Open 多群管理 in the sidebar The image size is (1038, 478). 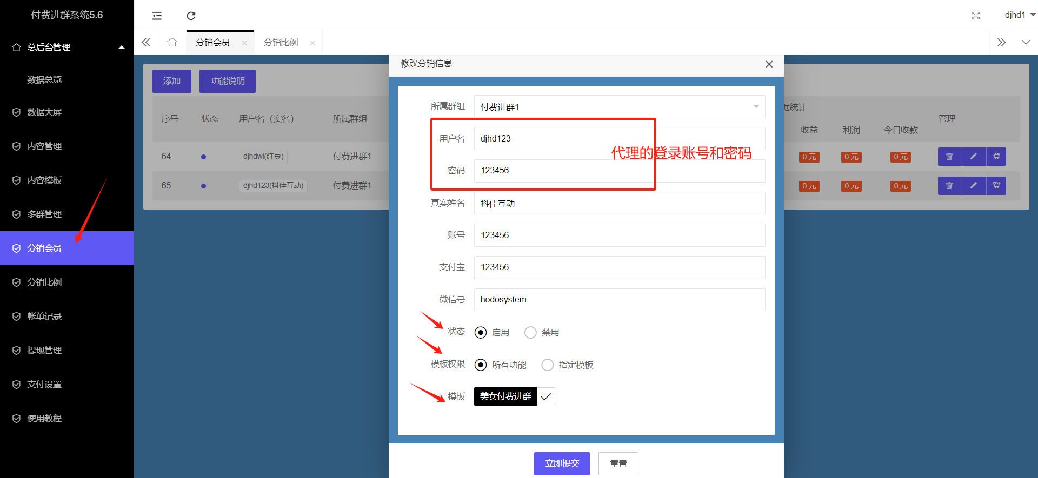pyautogui.click(x=44, y=214)
